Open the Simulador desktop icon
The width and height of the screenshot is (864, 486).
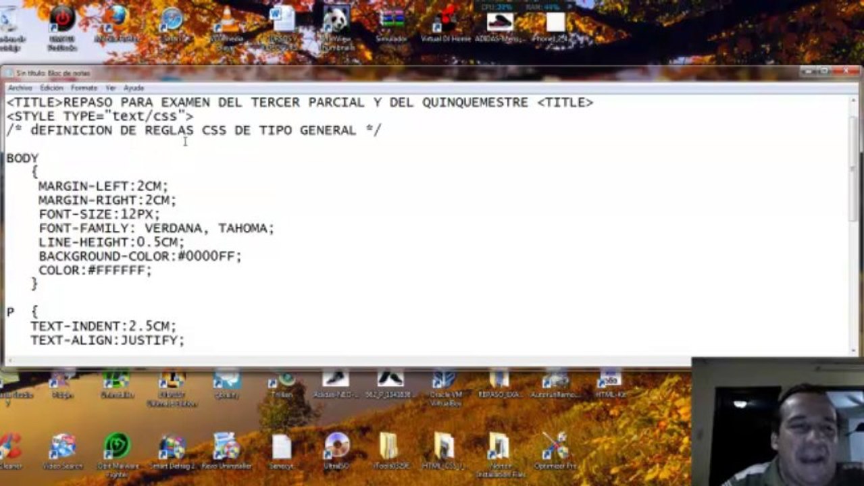click(392, 24)
